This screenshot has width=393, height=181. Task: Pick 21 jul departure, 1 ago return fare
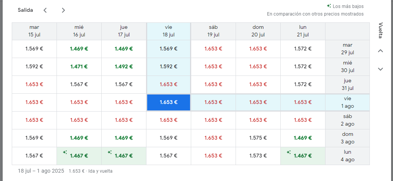tap(303, 102)
